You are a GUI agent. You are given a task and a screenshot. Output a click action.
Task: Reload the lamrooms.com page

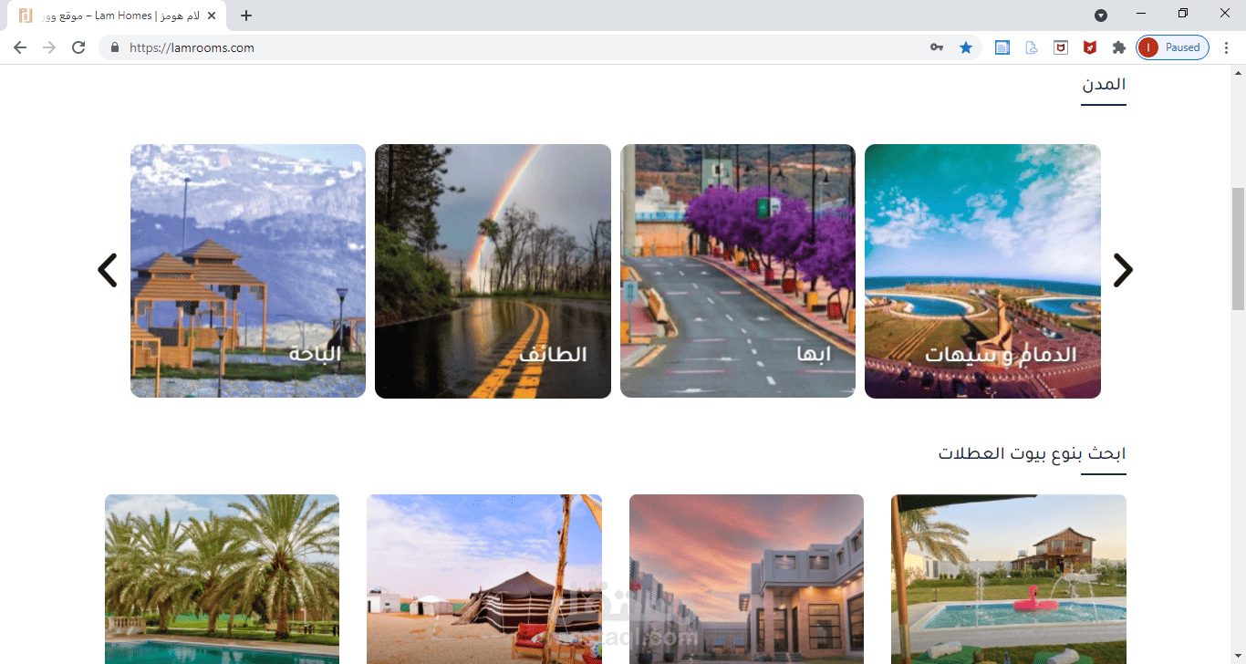[x=78, y=47]
